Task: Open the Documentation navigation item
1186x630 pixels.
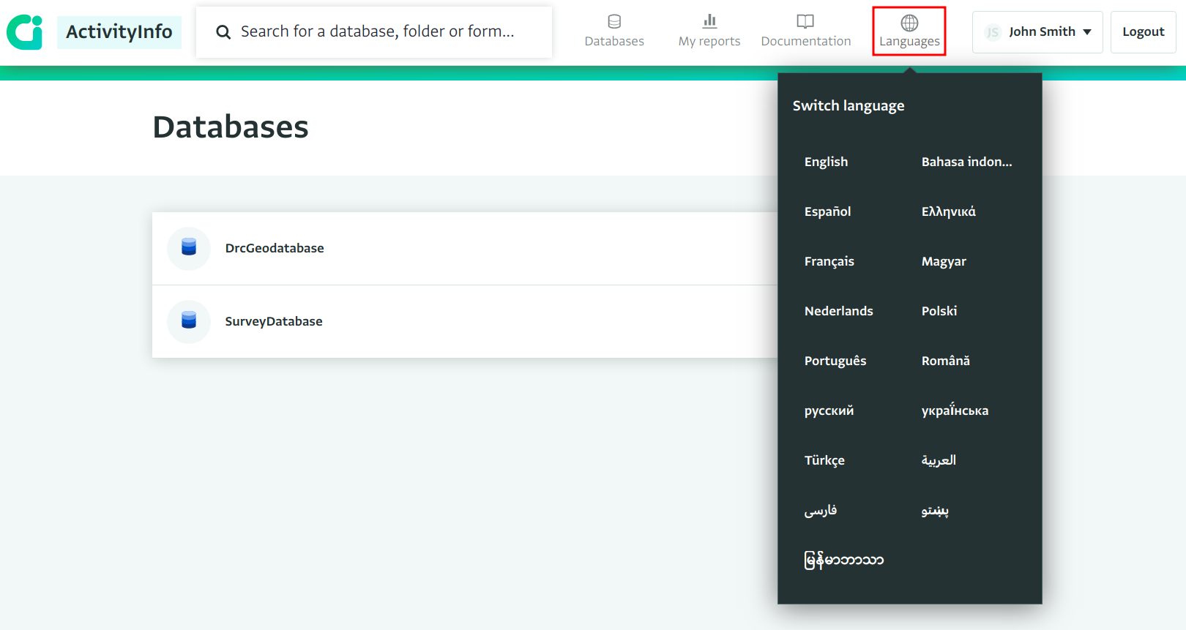Action: click(806, 31)
